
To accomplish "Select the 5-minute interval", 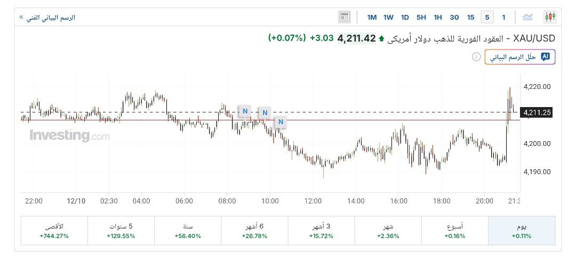I will pyautogui.click(x=486, y=17).
